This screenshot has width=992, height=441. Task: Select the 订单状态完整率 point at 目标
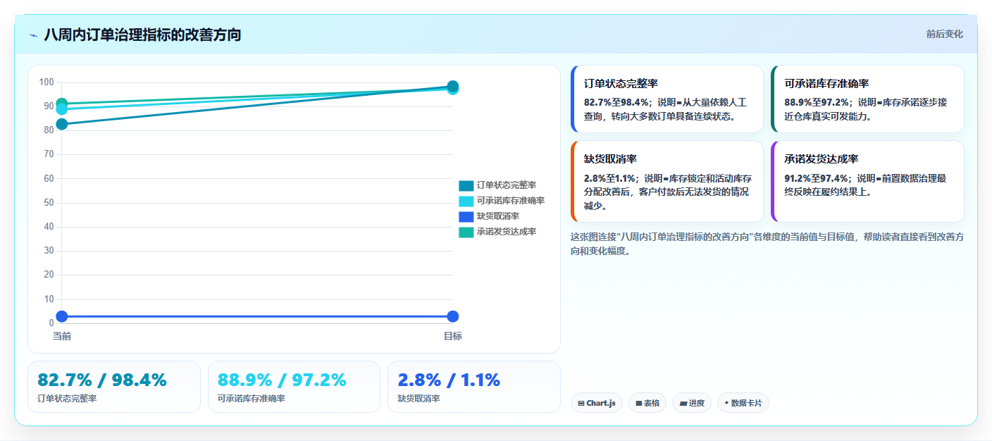point(453,86)
